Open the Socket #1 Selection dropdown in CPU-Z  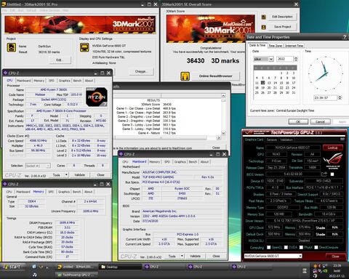(48, 166)
